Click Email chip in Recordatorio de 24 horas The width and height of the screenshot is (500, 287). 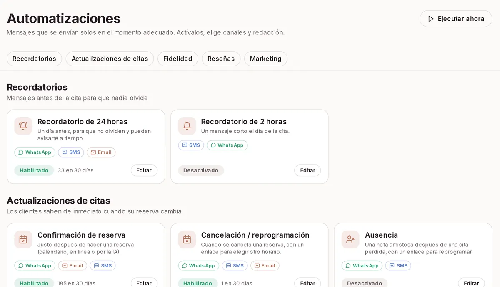coord(101,152)
